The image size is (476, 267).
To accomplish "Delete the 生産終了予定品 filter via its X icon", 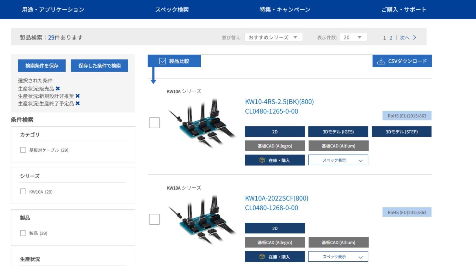I will (x=78, y=103).
